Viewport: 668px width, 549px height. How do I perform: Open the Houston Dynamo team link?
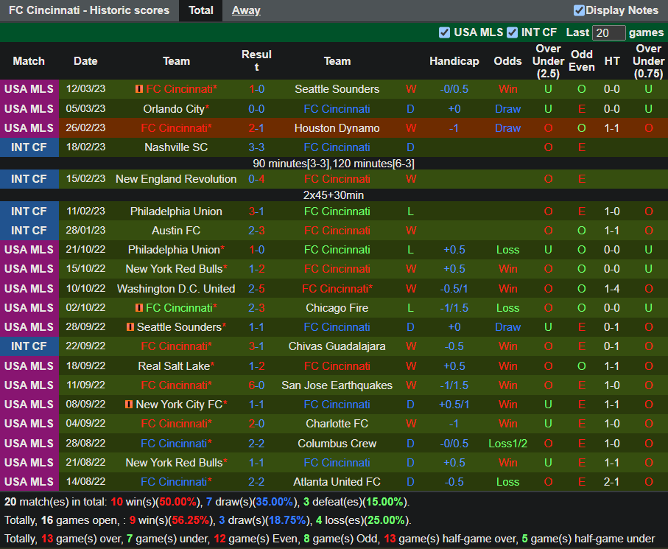coord(337,128)
